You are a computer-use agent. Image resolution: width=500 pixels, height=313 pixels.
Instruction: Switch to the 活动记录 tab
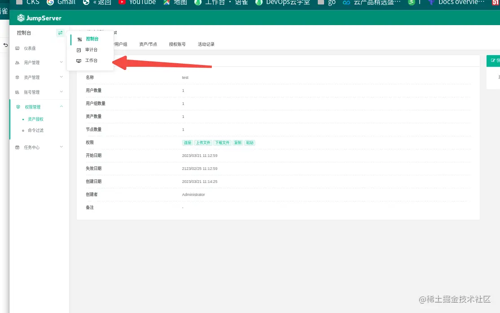pos(206,44)
